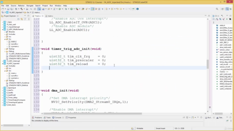Switch to the Problems tab
The width and height of the screenshot is (234, 131).
point(37,118)
